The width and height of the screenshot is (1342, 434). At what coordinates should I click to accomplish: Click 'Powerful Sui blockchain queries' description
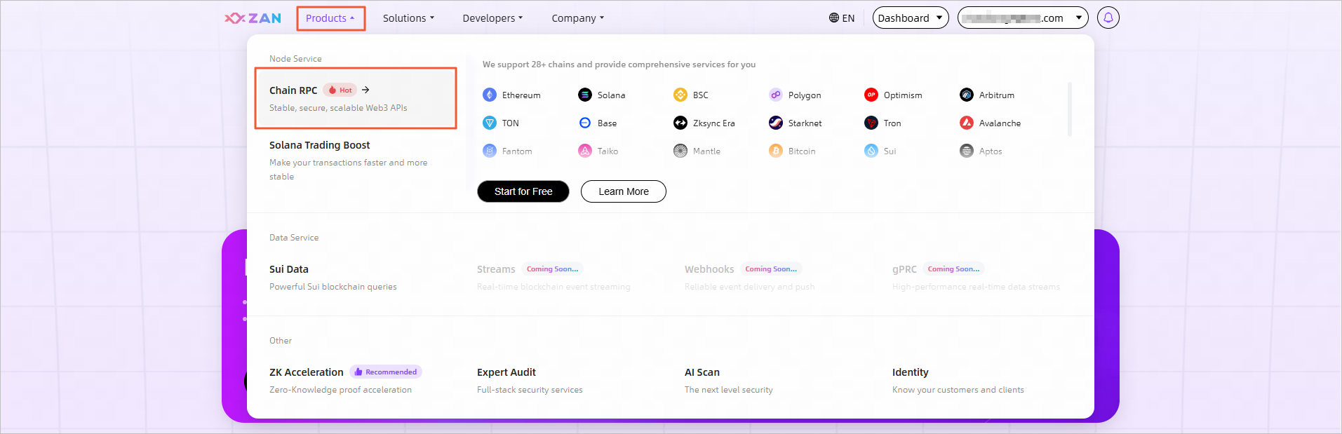click(x=333, y=286)
